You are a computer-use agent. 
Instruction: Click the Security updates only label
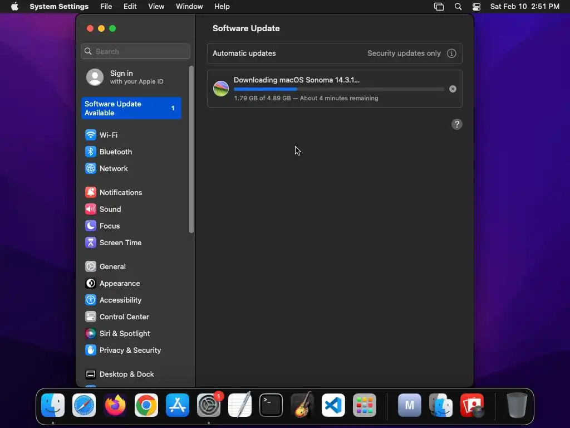[404, 53]
